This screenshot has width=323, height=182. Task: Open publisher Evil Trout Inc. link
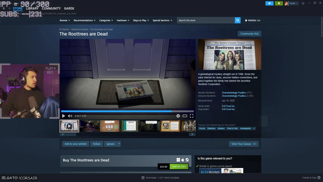click(228, 109)
